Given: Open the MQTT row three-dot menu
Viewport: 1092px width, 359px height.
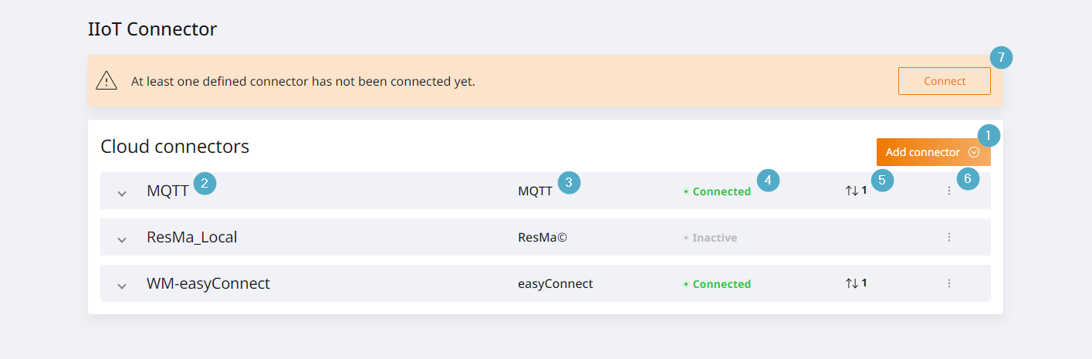Looking at the screenshot, I should (x=948, y=191).
